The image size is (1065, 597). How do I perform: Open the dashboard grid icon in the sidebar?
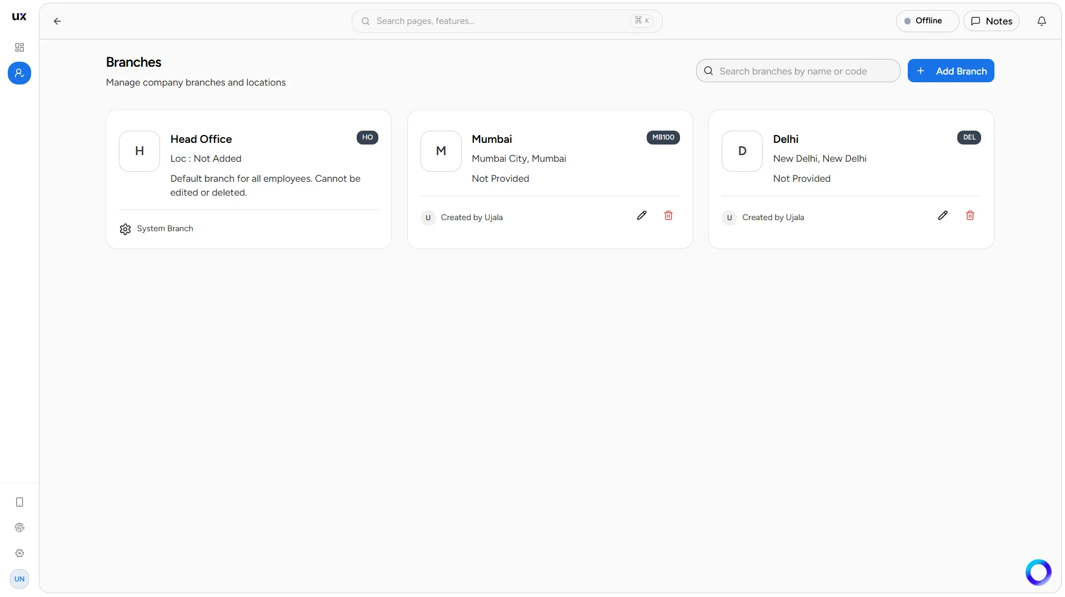click(x=19, y=47)
